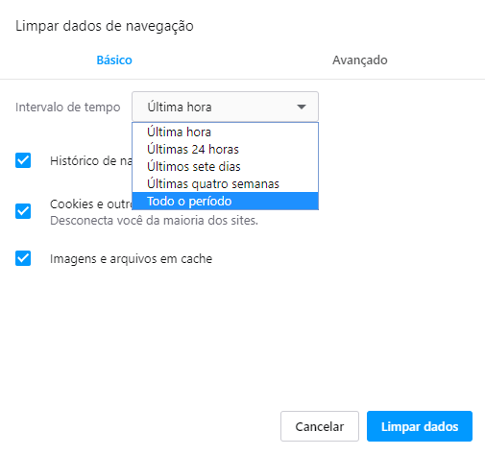Click the 'Histórico de na' text label
485x455 pixels.
click(91, 161)
